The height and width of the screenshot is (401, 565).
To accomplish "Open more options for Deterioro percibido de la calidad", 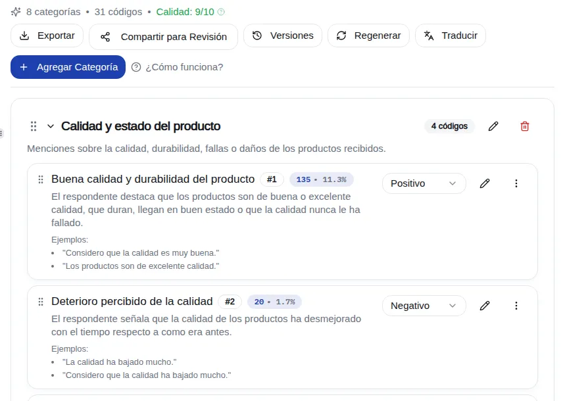I will [516, 306].
